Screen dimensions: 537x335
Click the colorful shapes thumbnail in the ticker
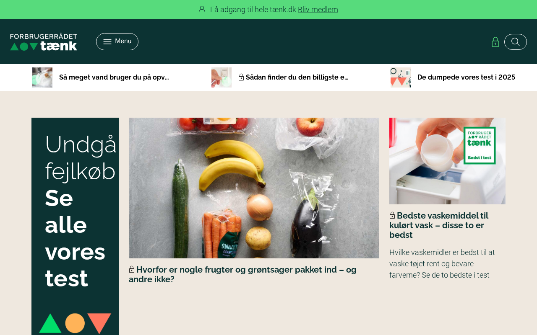coord(401,77)
